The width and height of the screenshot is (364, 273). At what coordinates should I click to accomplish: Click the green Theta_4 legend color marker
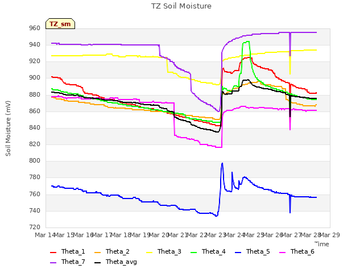[x=193, y=253]
